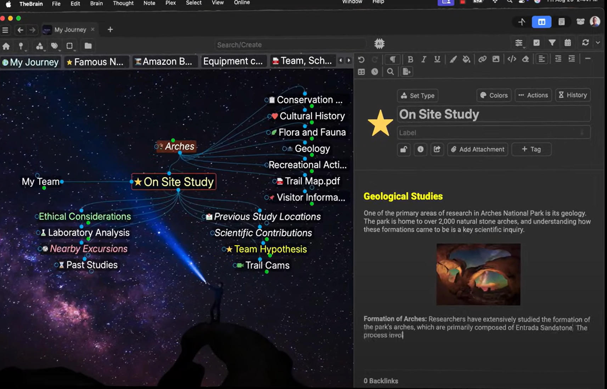Image resolution: width=607 pixels, height=389 pixels.
Task: Open the display settings sliders dropdown
Action: tap(519, 43)
